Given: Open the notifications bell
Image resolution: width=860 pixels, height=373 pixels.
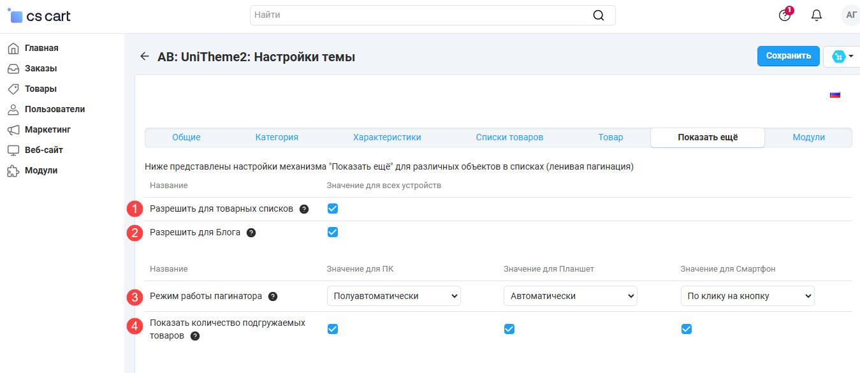Looking at the screenshot, I should pos(816,15).
